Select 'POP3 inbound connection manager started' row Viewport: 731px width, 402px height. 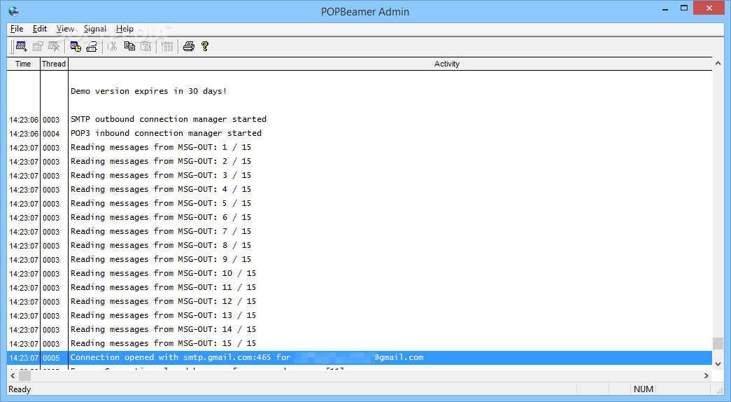[360, 134]
